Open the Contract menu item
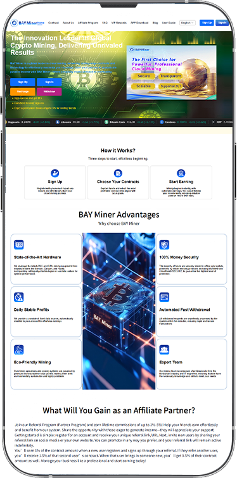Viewport: 237px width, 478px height. click(53, 23)
